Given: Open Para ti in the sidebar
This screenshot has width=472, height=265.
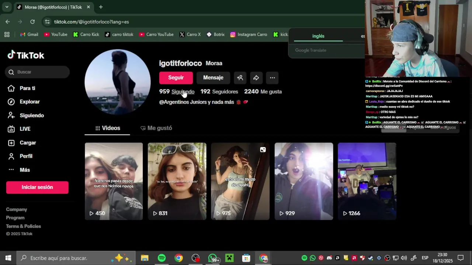Looking at the screenshot, I should pos(22,88).
